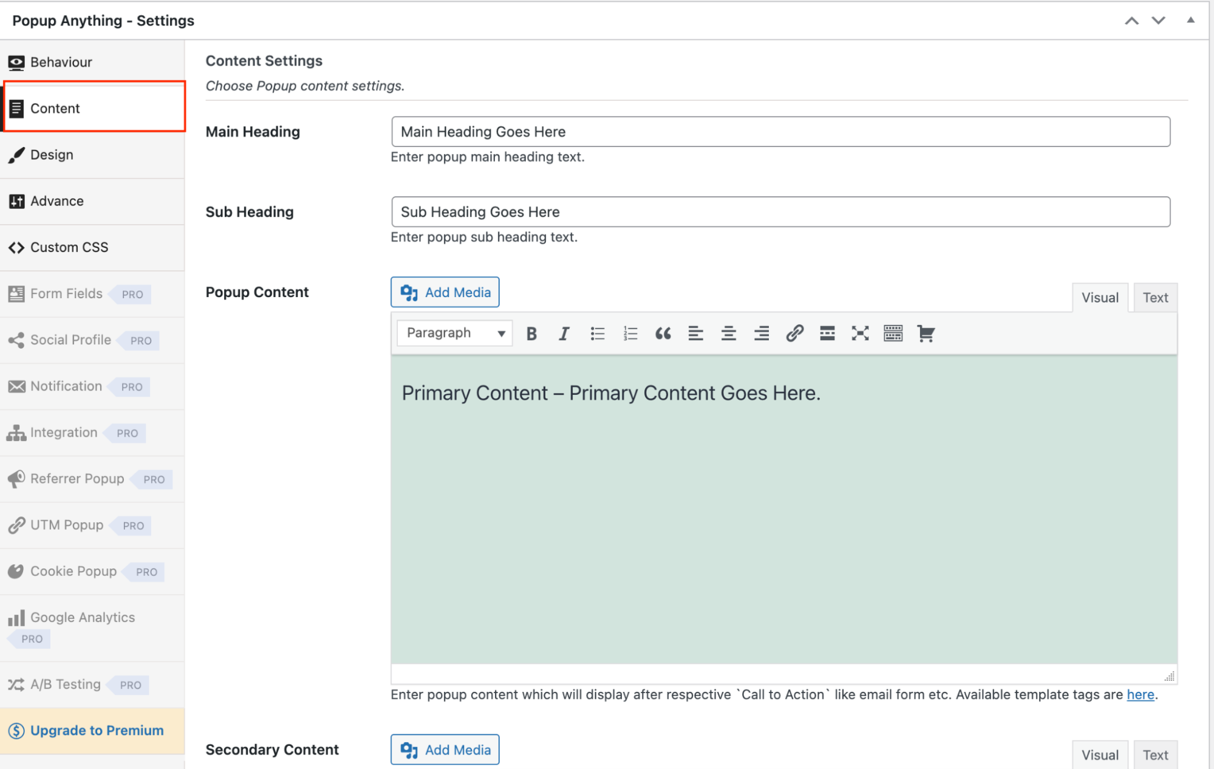Click the editor resize handle corner
The height and width of the screenshot is (769, 1214).
[x=1170, y=676]
